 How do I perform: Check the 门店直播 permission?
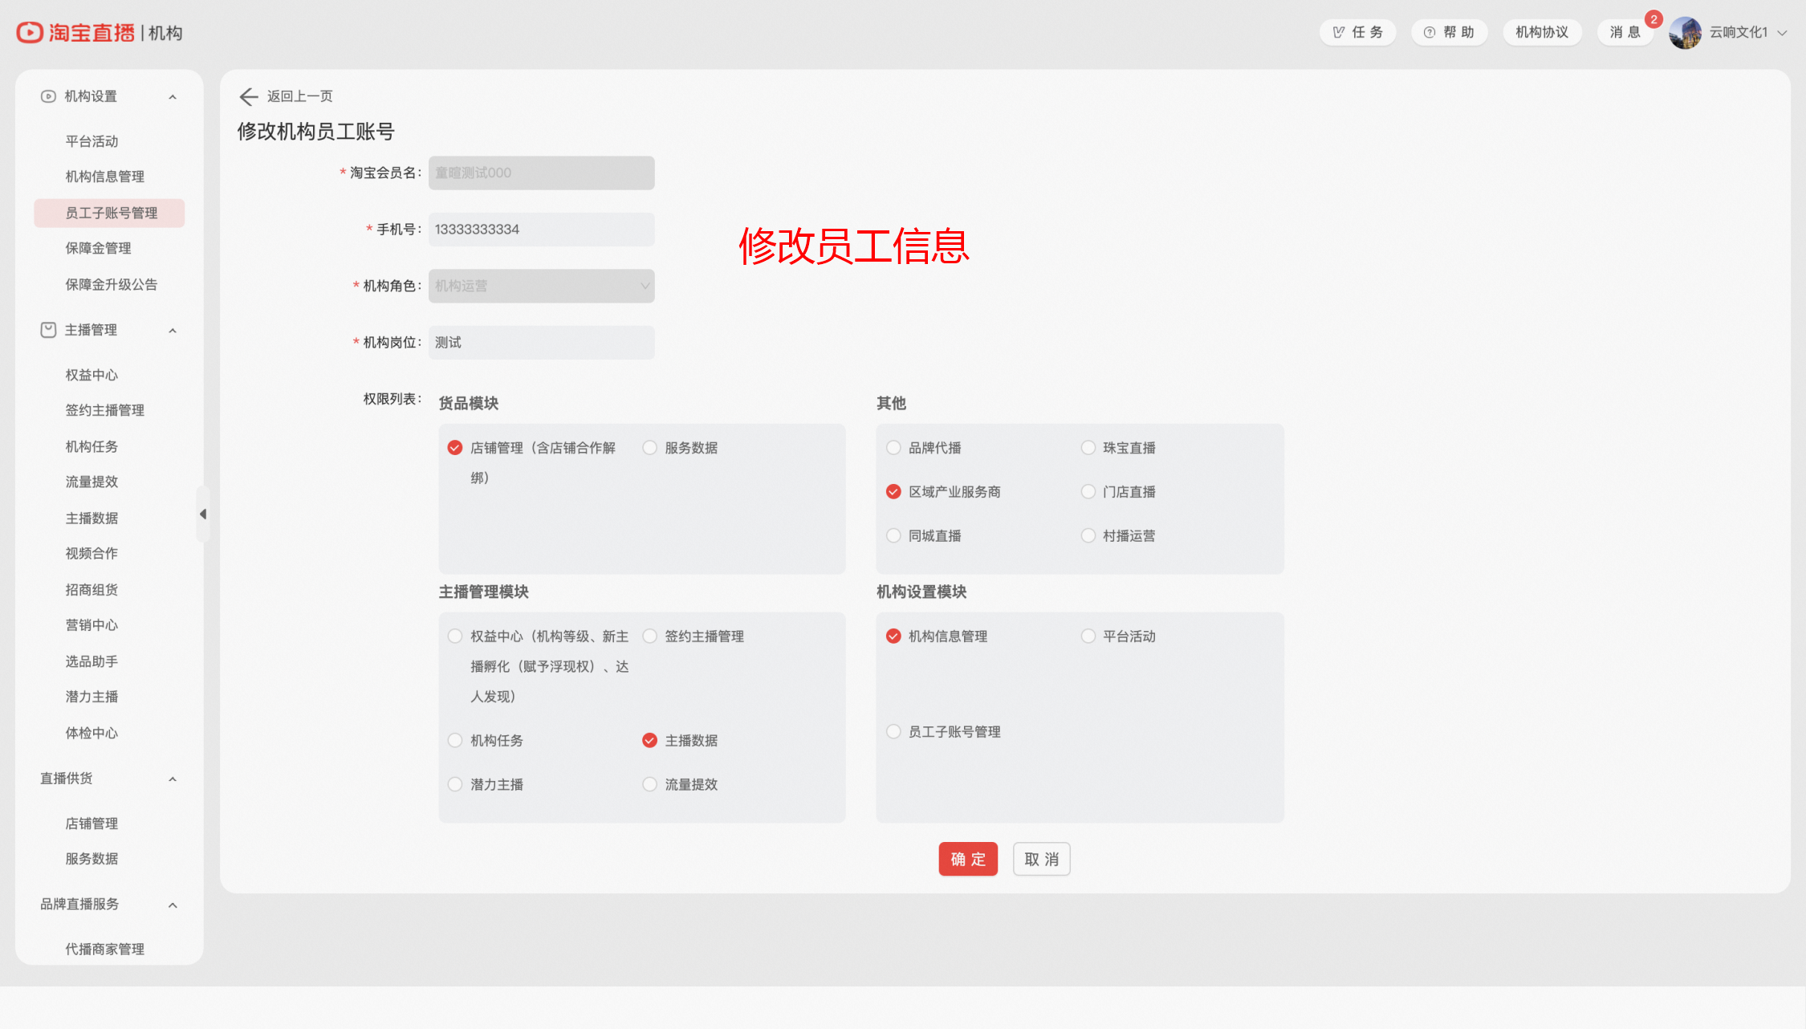coord(1088,492)
